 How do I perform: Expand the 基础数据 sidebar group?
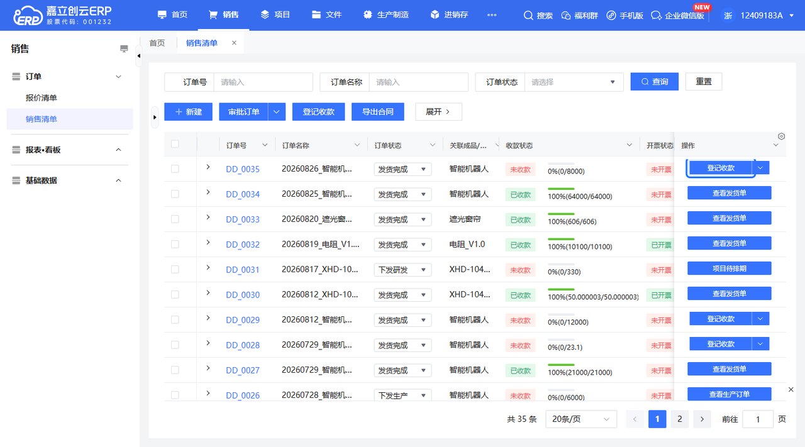tap(118, 180)
